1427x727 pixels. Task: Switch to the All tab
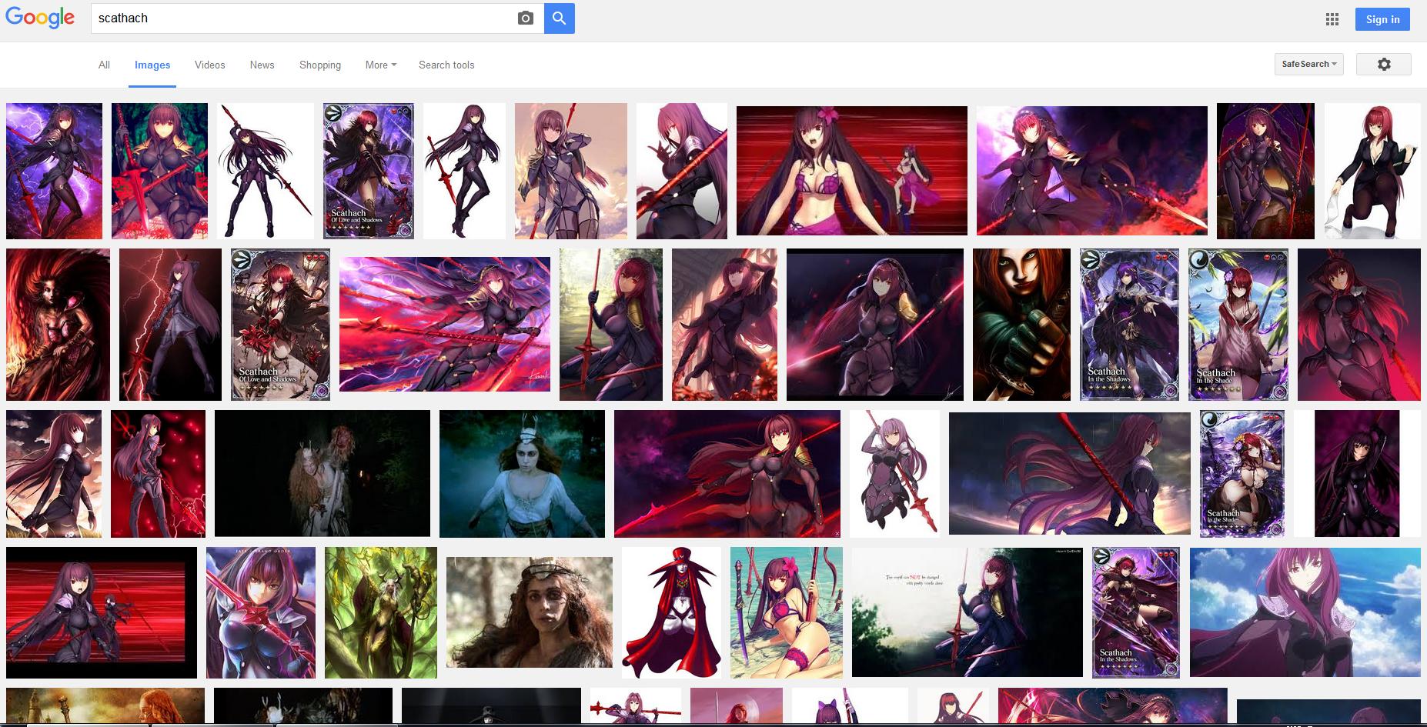pos(104,65)
